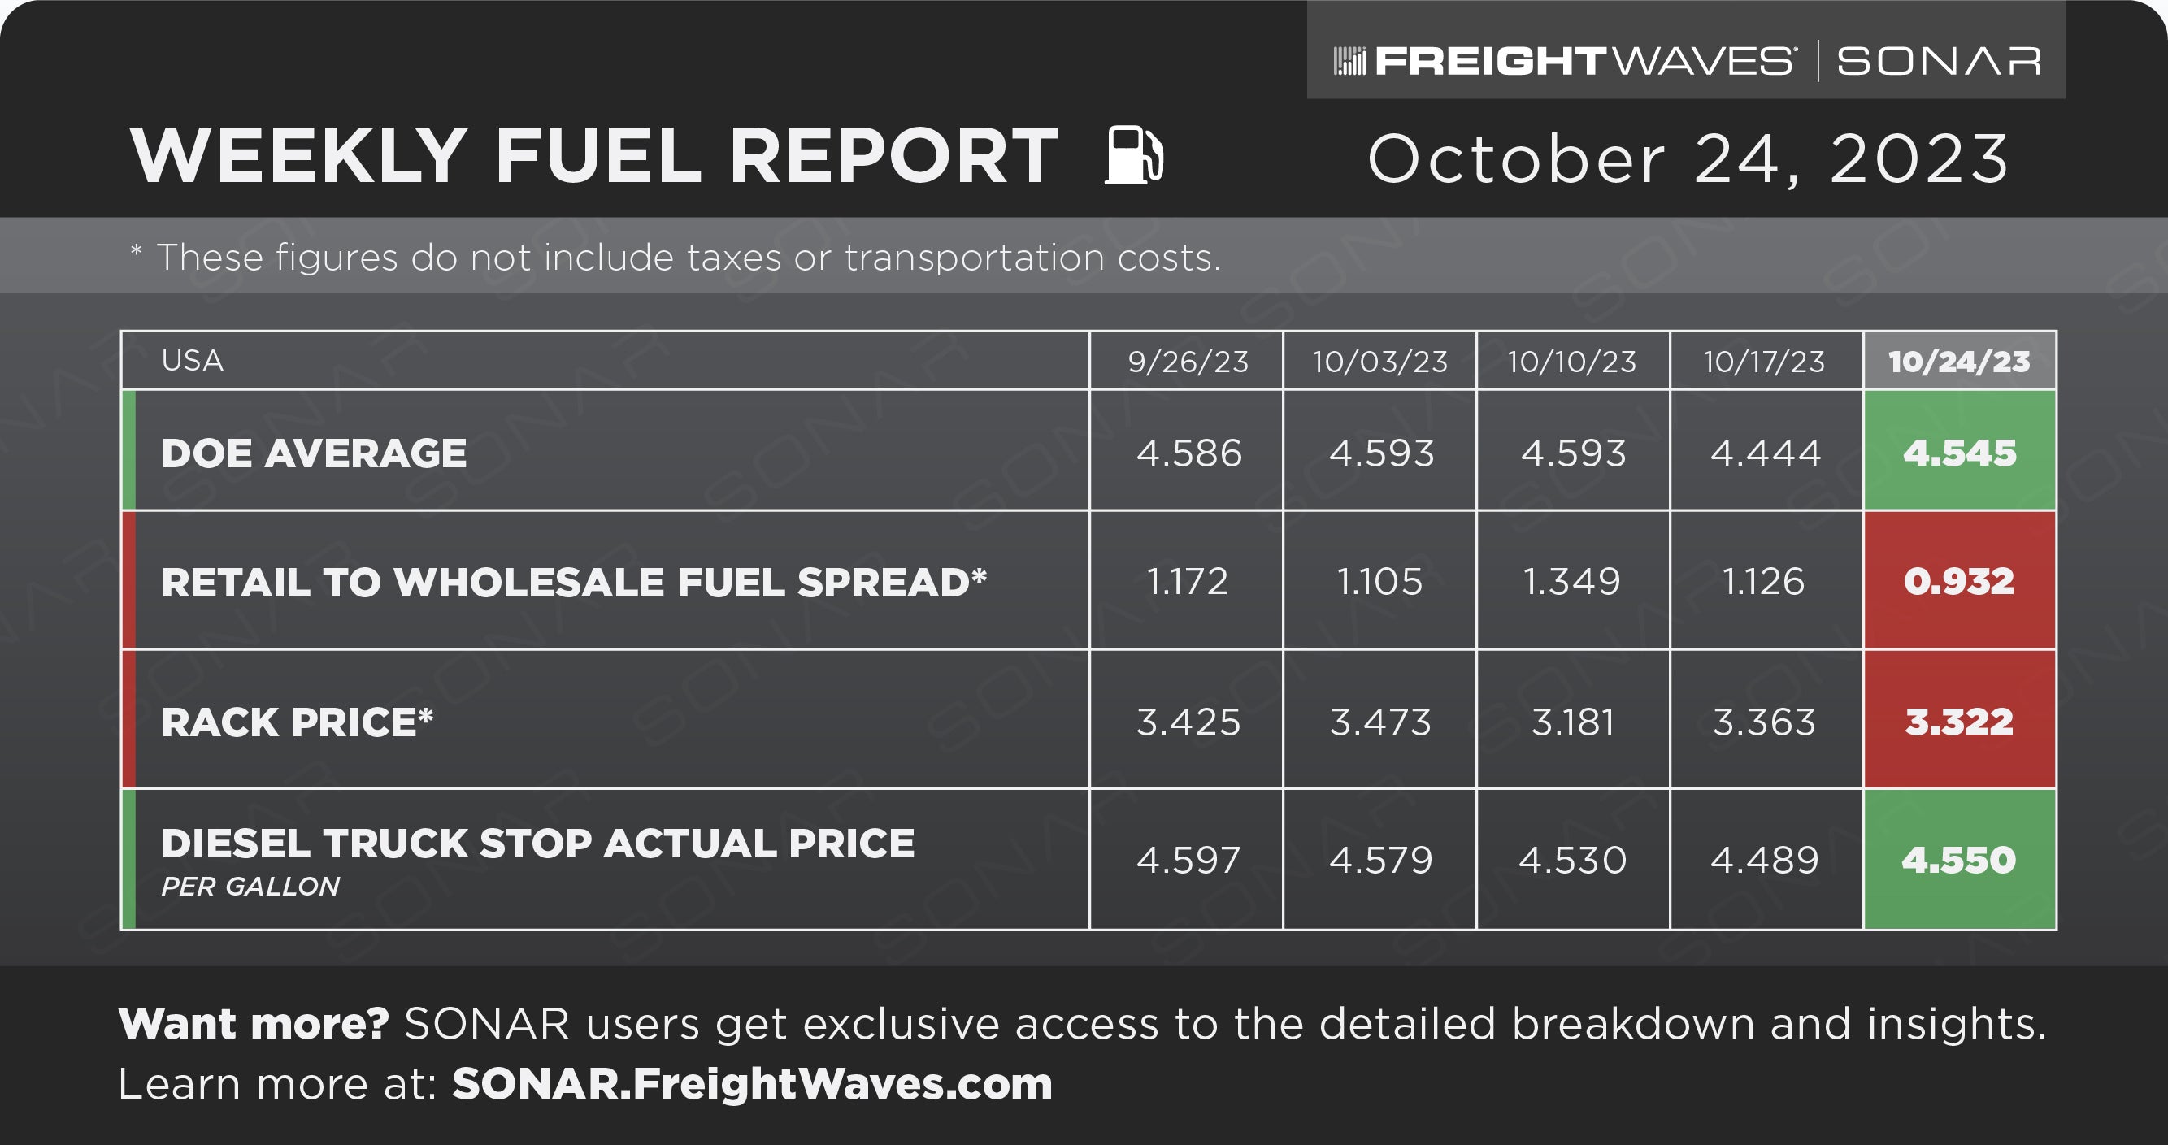Click the FREIGHTWAVES brand wordmark
Image resolution: width=2168 pixels, height=1145 pixels.
[x=1584, y=62]
